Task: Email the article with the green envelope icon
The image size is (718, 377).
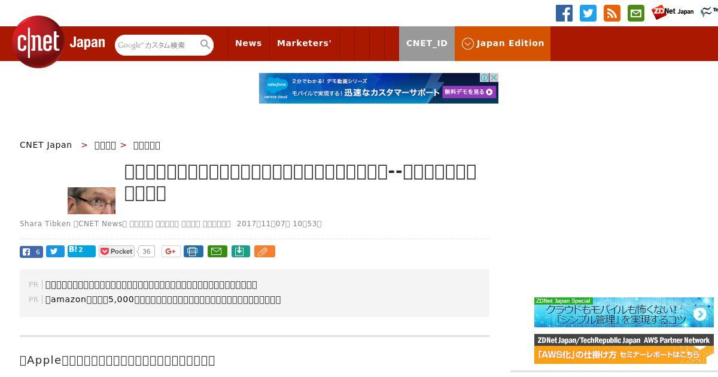Action: [217, 251]
